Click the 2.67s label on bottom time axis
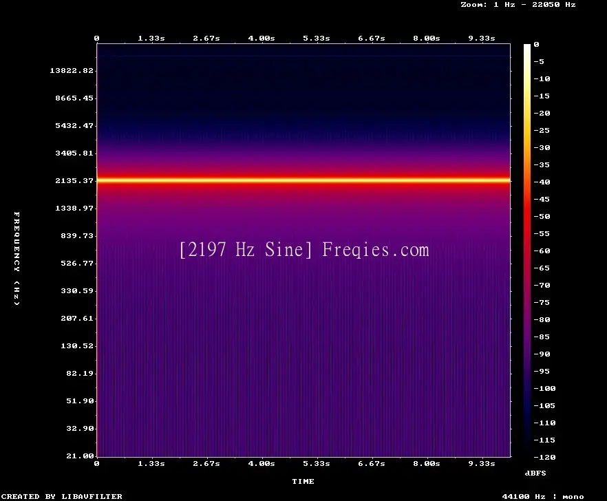 point(206,463)
